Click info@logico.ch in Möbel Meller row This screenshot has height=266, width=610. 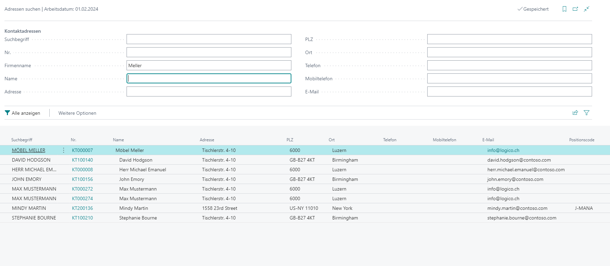[x=503, y=150]
